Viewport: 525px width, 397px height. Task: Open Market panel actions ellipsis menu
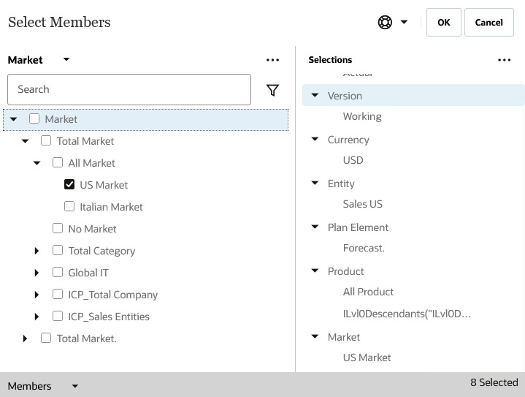pyautogui.click(x=272, y=60)
